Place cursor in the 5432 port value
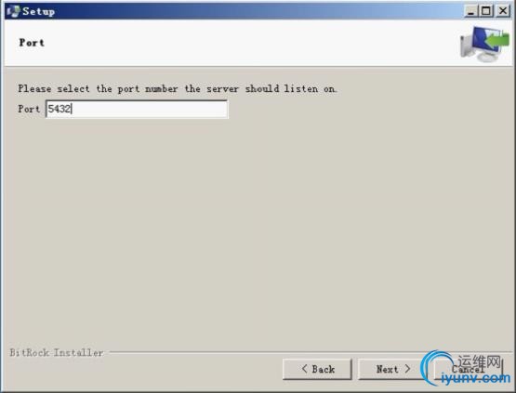The image size is (516, 393). (60, 109)
